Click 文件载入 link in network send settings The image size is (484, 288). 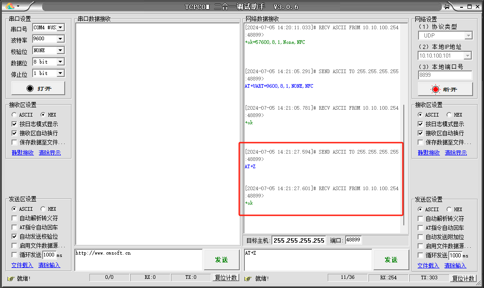[x=429, y=266]
